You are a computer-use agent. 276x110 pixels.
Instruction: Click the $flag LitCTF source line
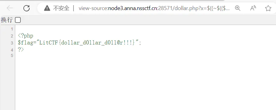pyautogui.click(x=80, y=43)
